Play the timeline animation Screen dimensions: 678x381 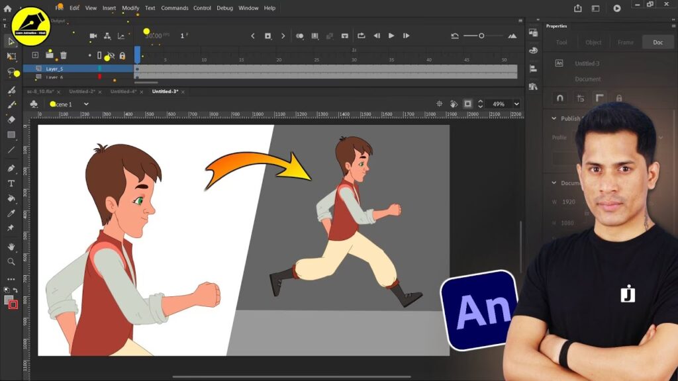point(391,36)
